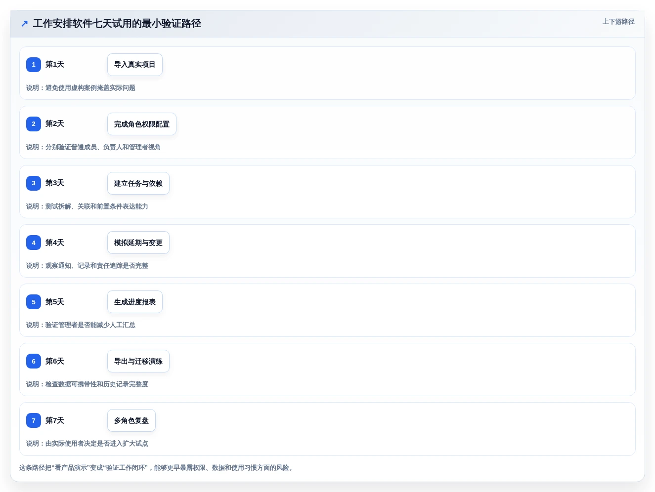Click the title 工作安排软件七天试用的最小验证路径

(117, 23)
